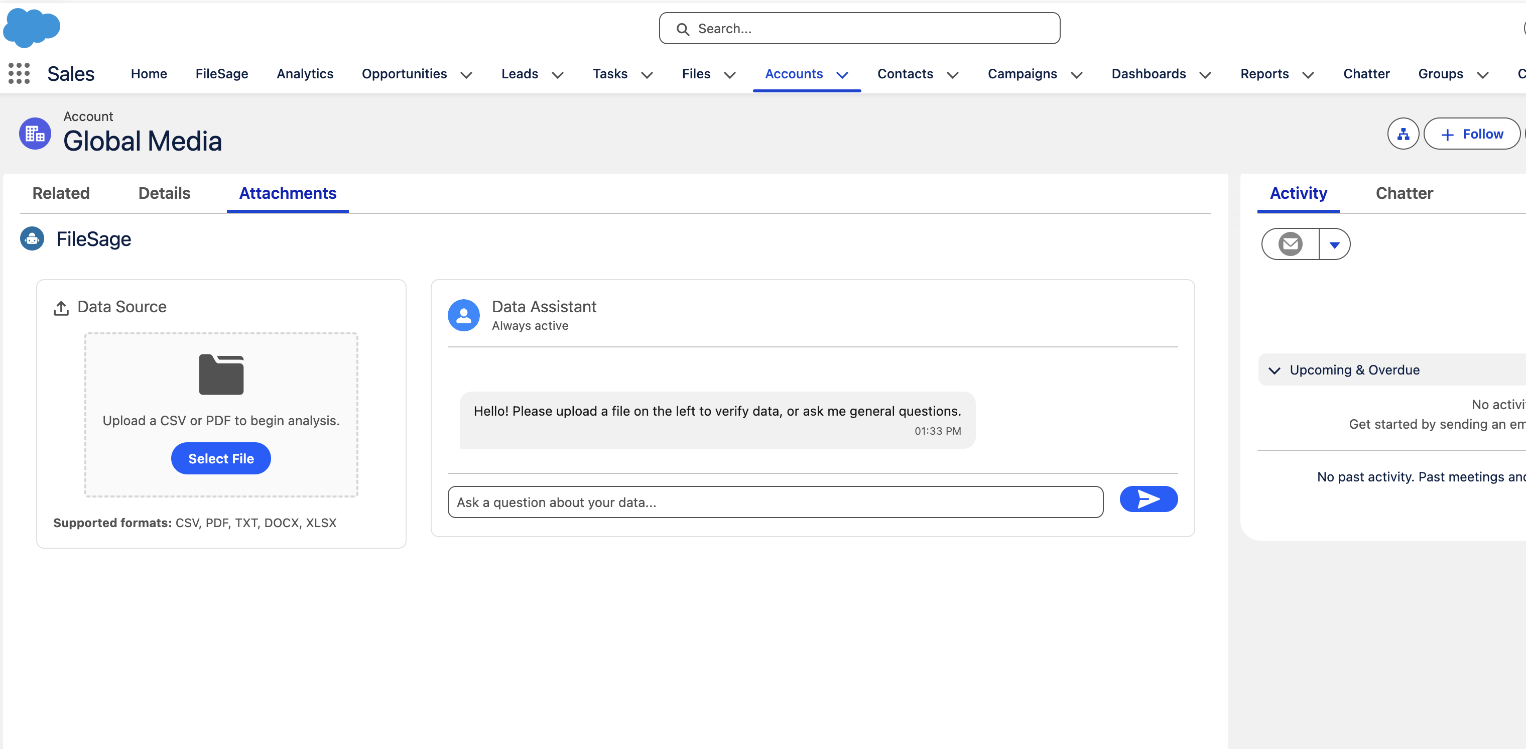Collapse the Upcoming & Overdue section

[x=1274, y=370]
